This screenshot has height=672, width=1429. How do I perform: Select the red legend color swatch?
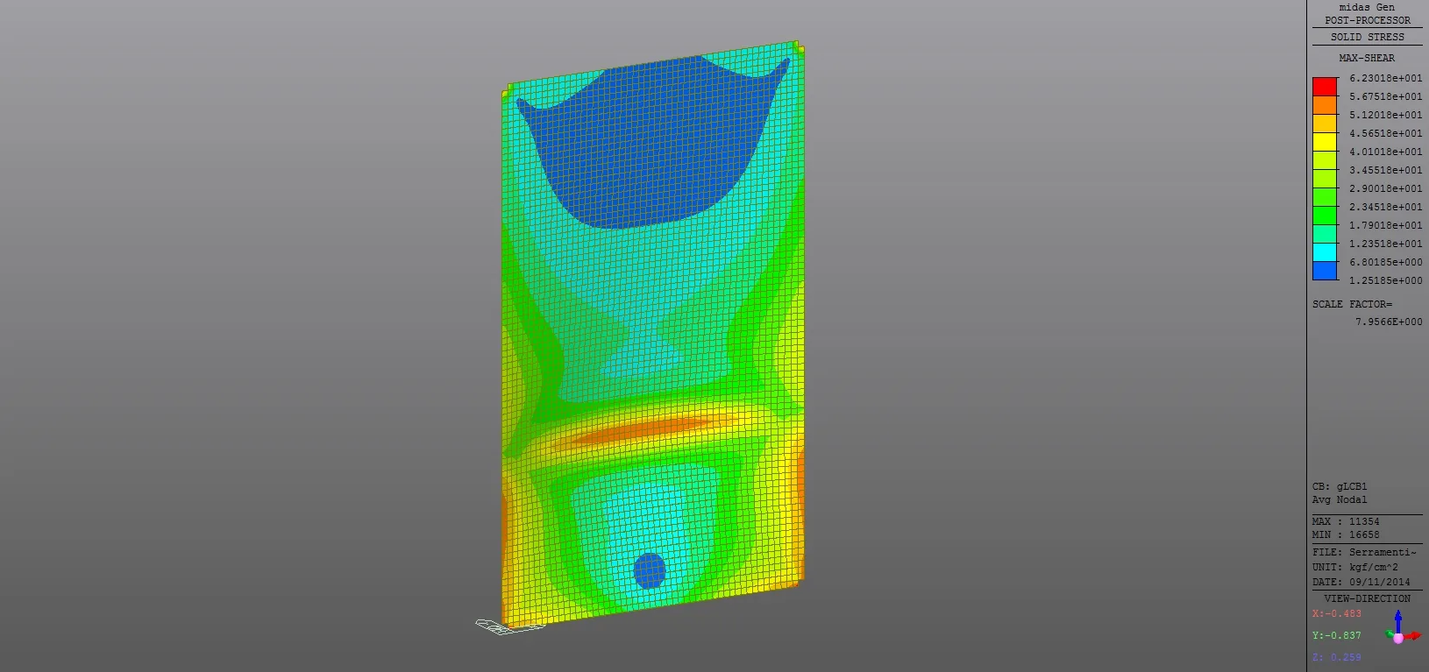point(1325,87)
